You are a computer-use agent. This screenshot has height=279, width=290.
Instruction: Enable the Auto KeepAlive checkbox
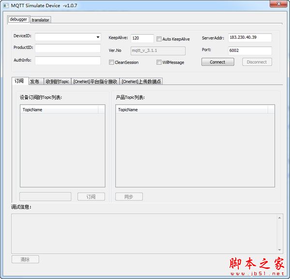(x=159, y=39)
